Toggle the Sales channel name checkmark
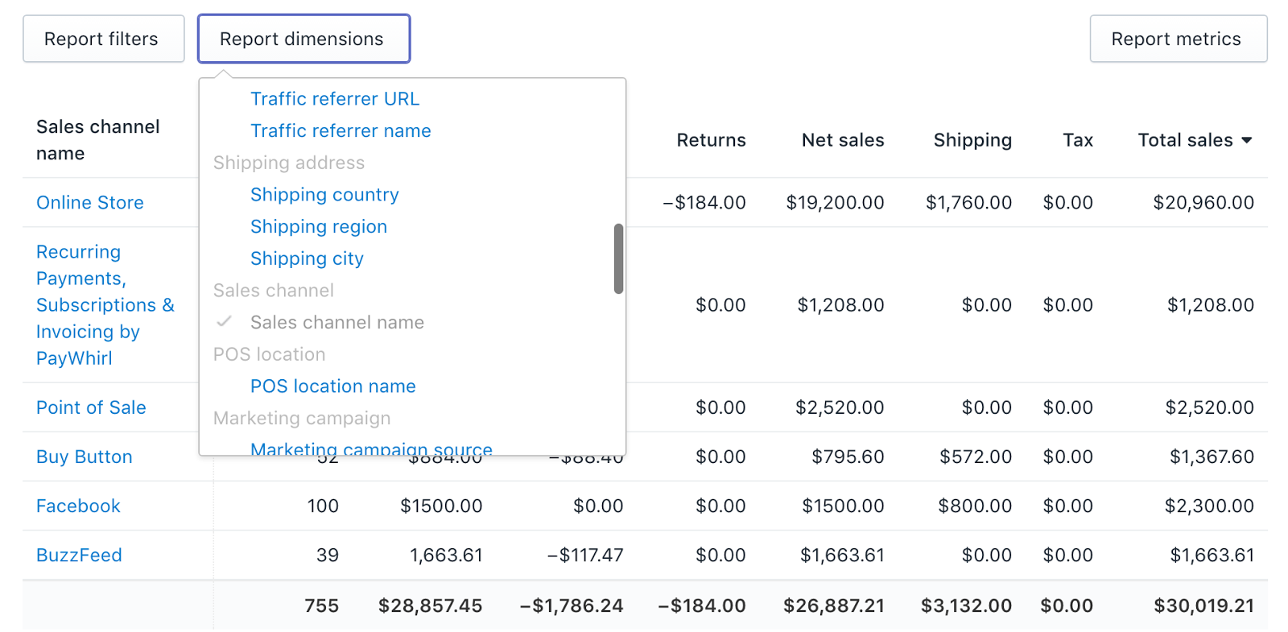 (225, 322)
